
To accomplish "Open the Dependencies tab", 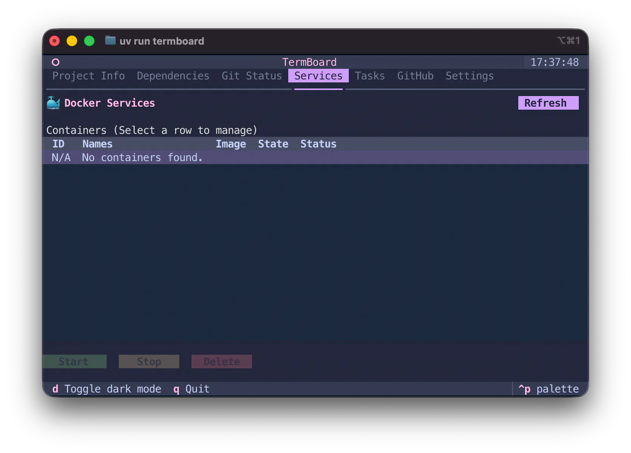I will [x=173, y=76].
